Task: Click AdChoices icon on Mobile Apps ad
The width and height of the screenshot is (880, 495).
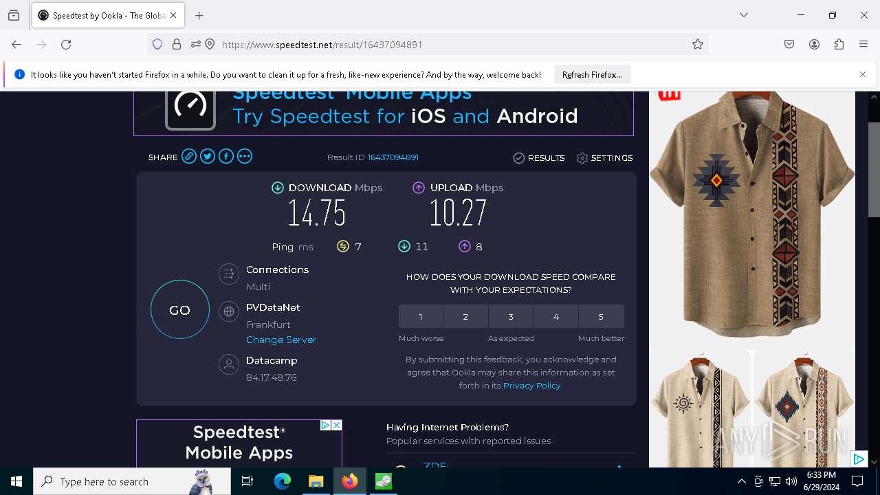Action: [x=326, y=426]
